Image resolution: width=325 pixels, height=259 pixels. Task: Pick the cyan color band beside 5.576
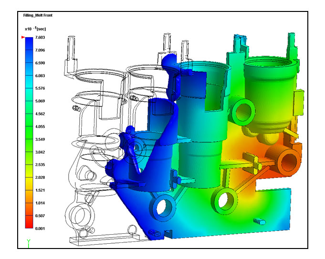pyautogui.click(x=29, y=88)
